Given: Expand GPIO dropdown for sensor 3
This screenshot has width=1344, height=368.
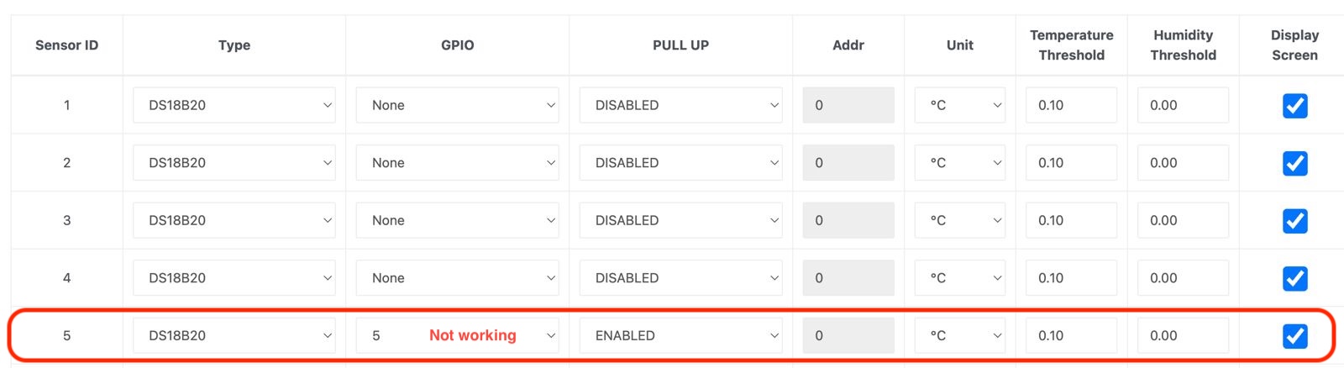Looking at the screenshot, I should point(457,220).
